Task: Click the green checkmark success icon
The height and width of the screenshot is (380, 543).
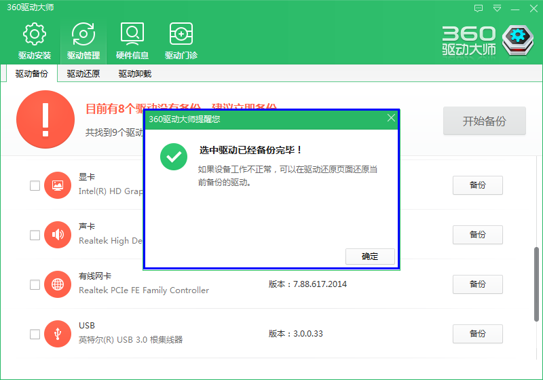Action: tap(174, 157)
